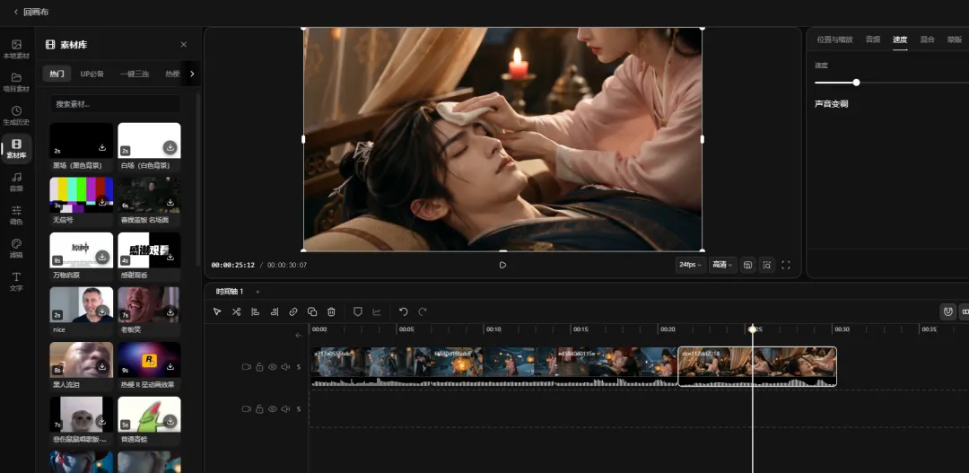This screenshot has height=473, width=969.
Task: Open 生成历史 history panel
Action: click(x=17, y=116)
